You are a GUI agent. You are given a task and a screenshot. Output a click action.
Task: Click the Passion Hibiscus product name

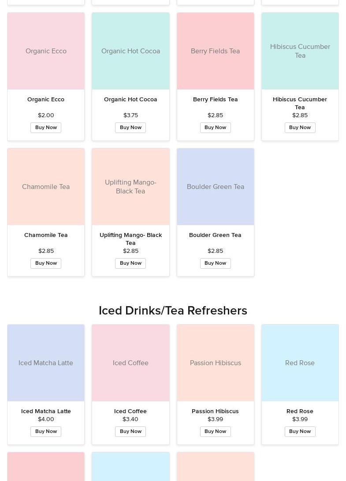(x=215, y=411)
